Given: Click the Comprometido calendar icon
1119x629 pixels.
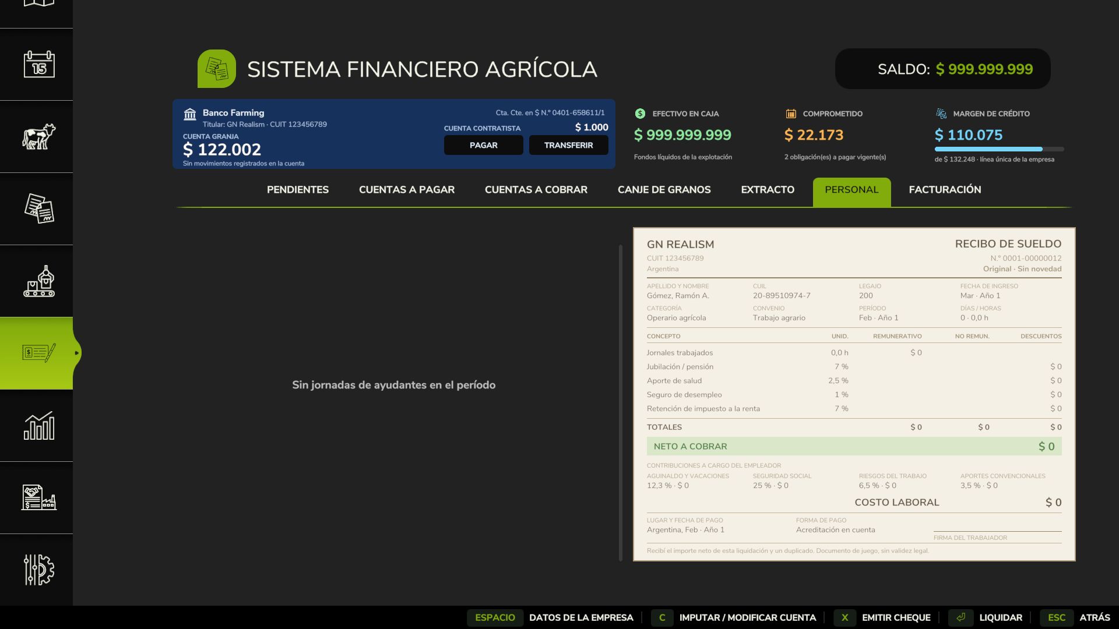Looking at the screenshot, I should click(791, 114).
